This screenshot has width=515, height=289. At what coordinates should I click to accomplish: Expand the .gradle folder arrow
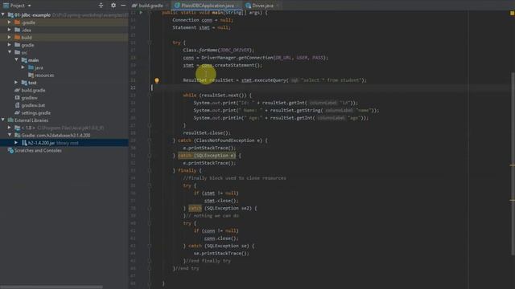[x=10, y=22]
